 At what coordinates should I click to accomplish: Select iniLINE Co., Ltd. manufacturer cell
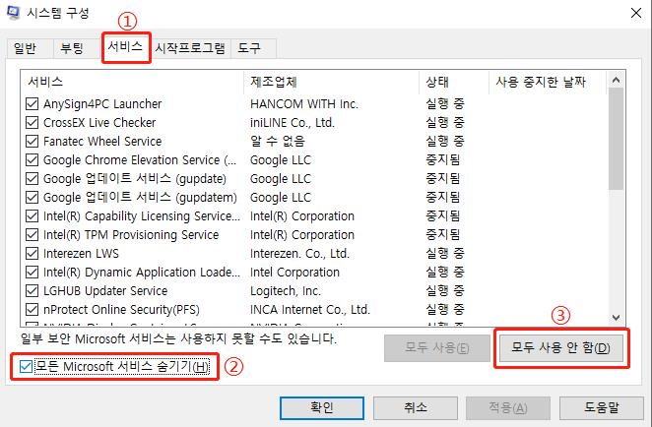point(293,123)
